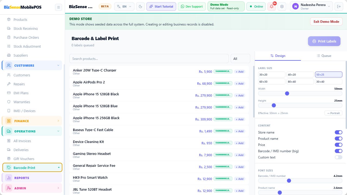Click the Products box icon in the sidebar

pyautogui.click(x=9, y=19)
